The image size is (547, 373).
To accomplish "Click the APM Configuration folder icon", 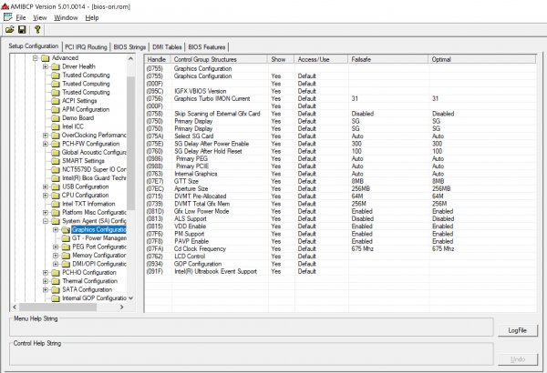I will pyautogui.click(x=56, y=110).
